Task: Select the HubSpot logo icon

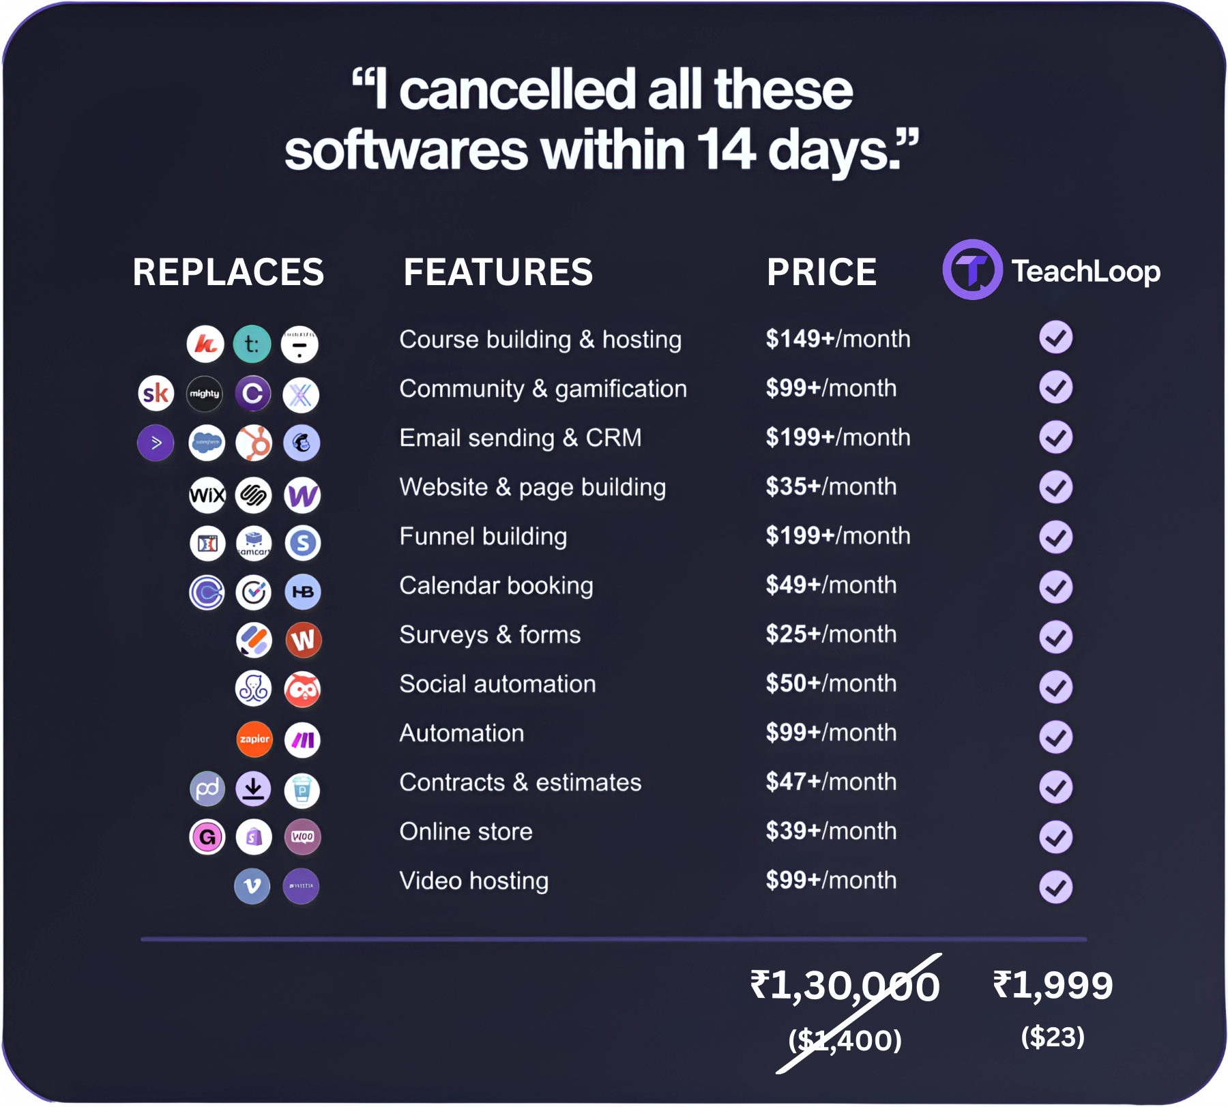Action: [254, 443]
